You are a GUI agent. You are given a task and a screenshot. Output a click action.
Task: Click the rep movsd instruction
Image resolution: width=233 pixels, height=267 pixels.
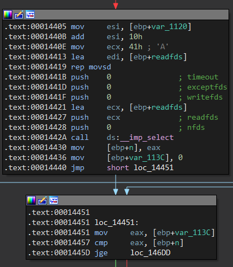91,67
